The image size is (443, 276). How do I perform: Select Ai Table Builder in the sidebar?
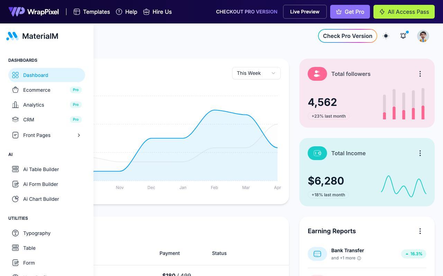47,169
